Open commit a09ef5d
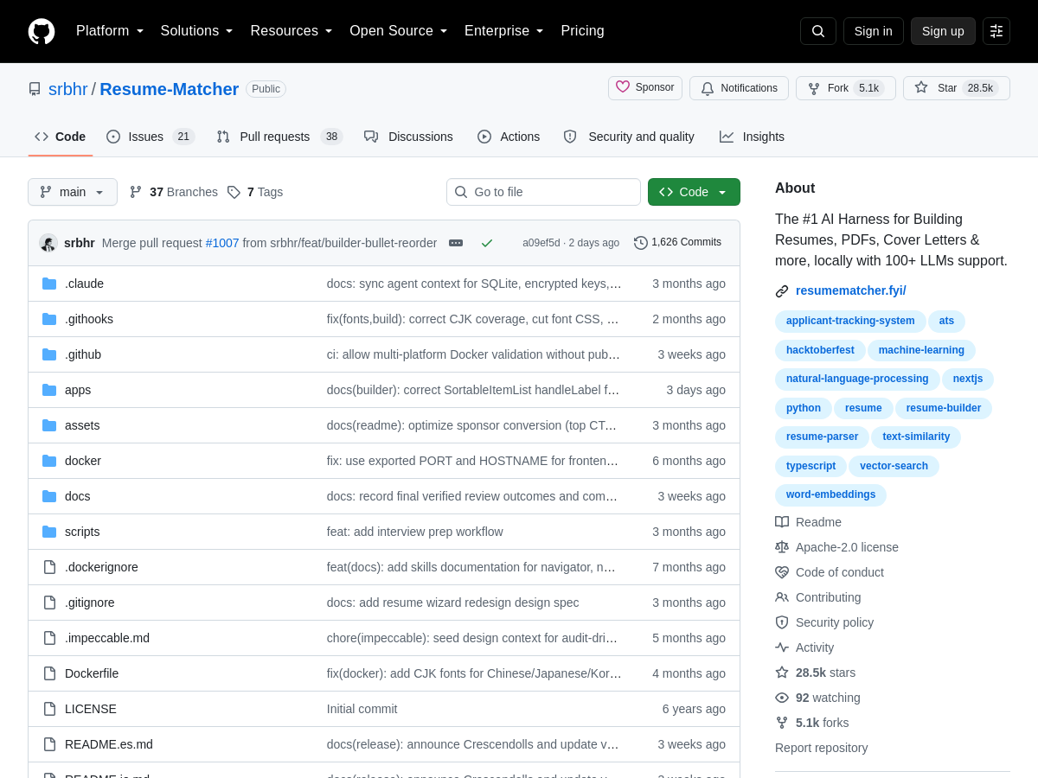1038x778 pixels. [541, 243]
